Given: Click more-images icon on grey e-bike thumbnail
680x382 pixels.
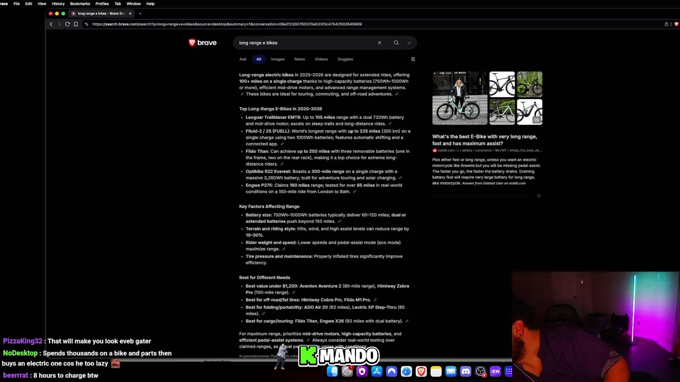Looking at the screenshot, I should point(537,120).
